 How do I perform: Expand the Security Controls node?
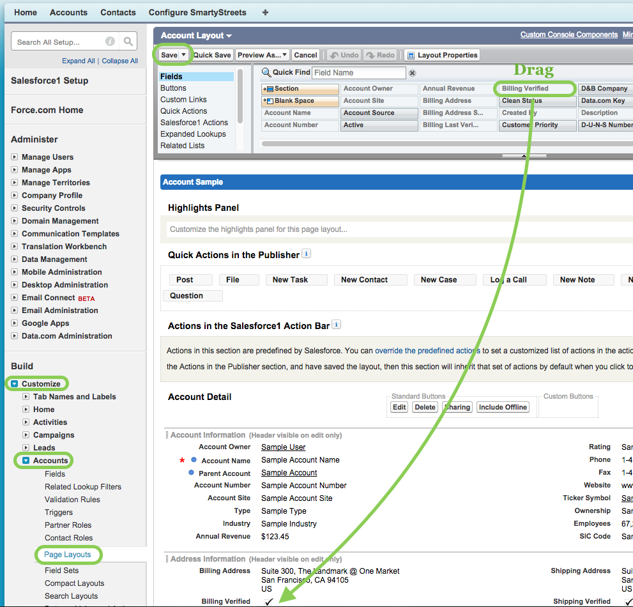15,208
